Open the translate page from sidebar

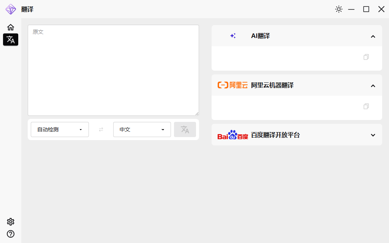pos(11,39)
